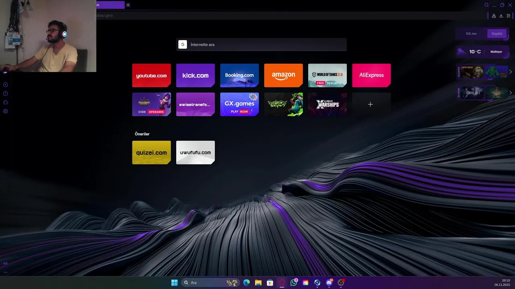This screenshot has width=515, height=289.
Task: Open the Resident Evil 4 mod thumbnail
Action: coord(472,93)
